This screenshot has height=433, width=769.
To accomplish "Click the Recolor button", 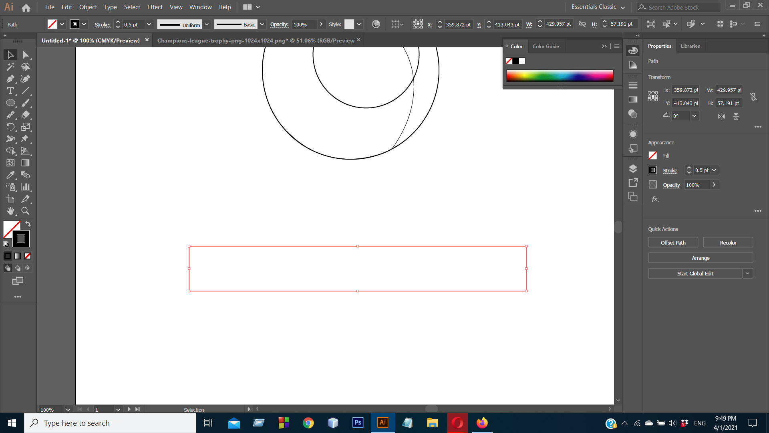I will pos(728,243).
